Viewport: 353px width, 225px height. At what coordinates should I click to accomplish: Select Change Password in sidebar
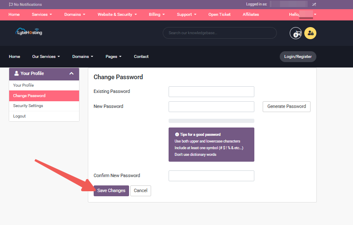[x=44, y=96]
